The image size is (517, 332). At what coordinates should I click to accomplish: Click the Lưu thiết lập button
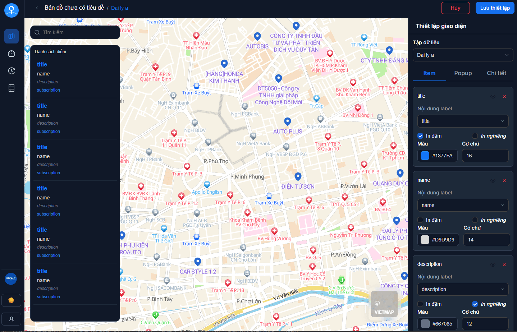[495, 8]
